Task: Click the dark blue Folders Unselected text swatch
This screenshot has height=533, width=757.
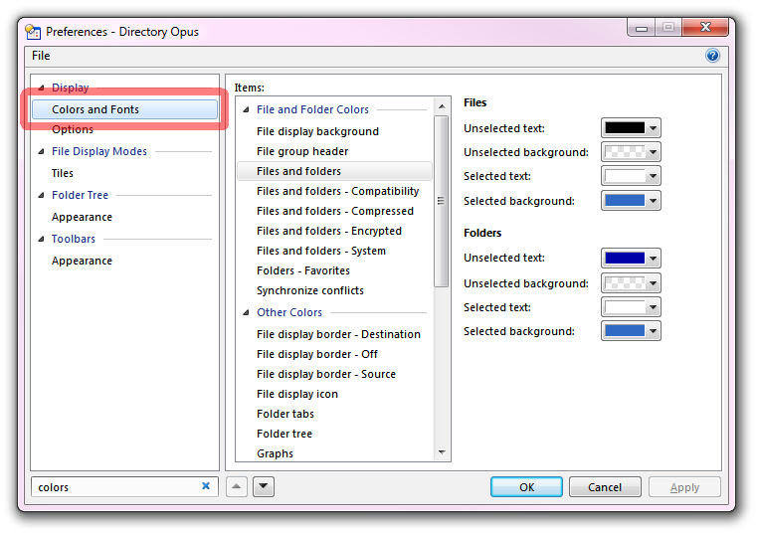Action: click(625, 258)
